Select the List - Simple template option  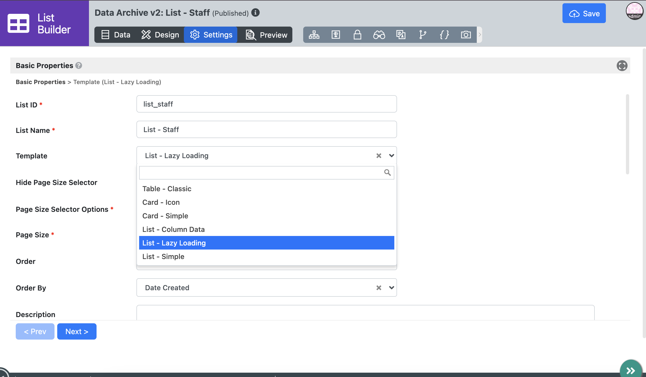tap(163, 257)
